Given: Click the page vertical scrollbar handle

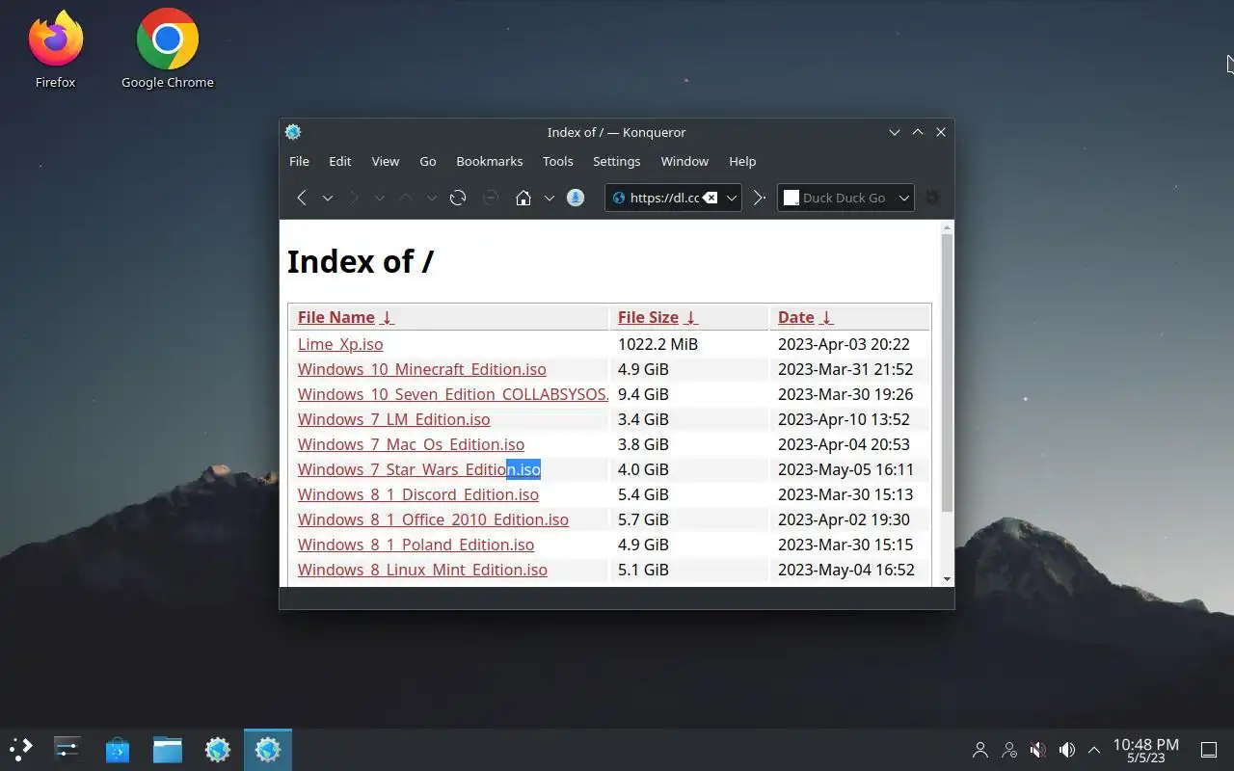Looking at the screenshot, I should [947, 372].
